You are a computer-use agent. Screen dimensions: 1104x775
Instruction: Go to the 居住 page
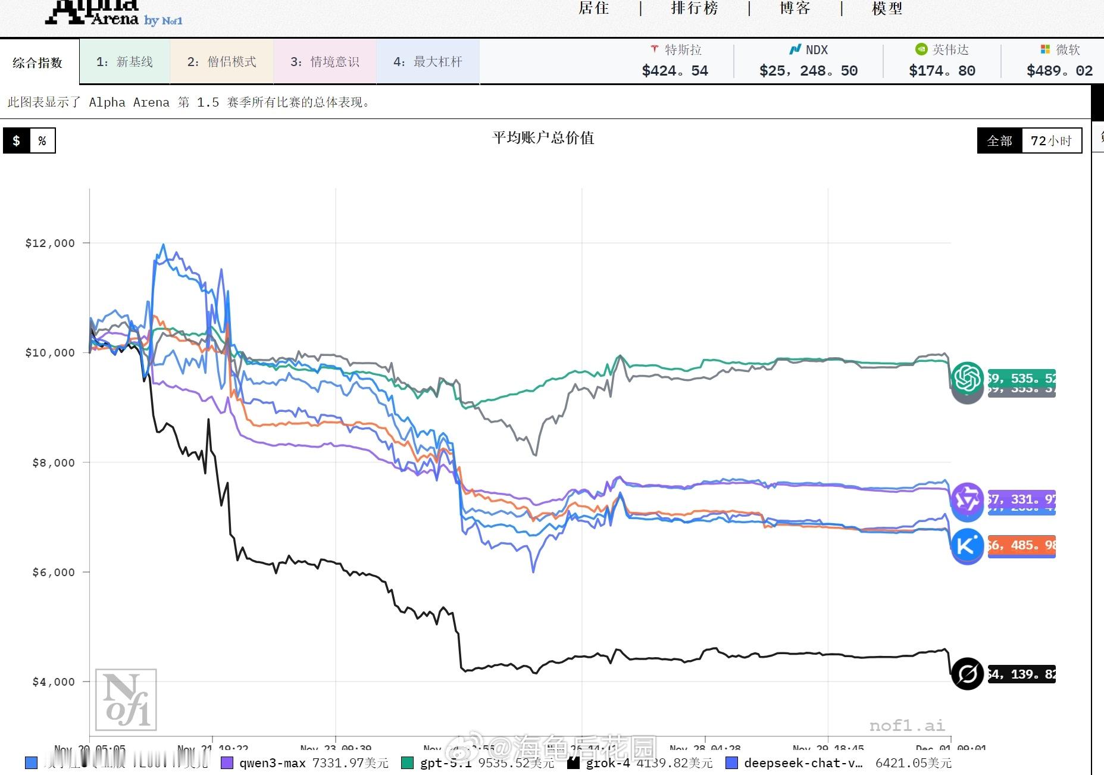click(594, 8)
